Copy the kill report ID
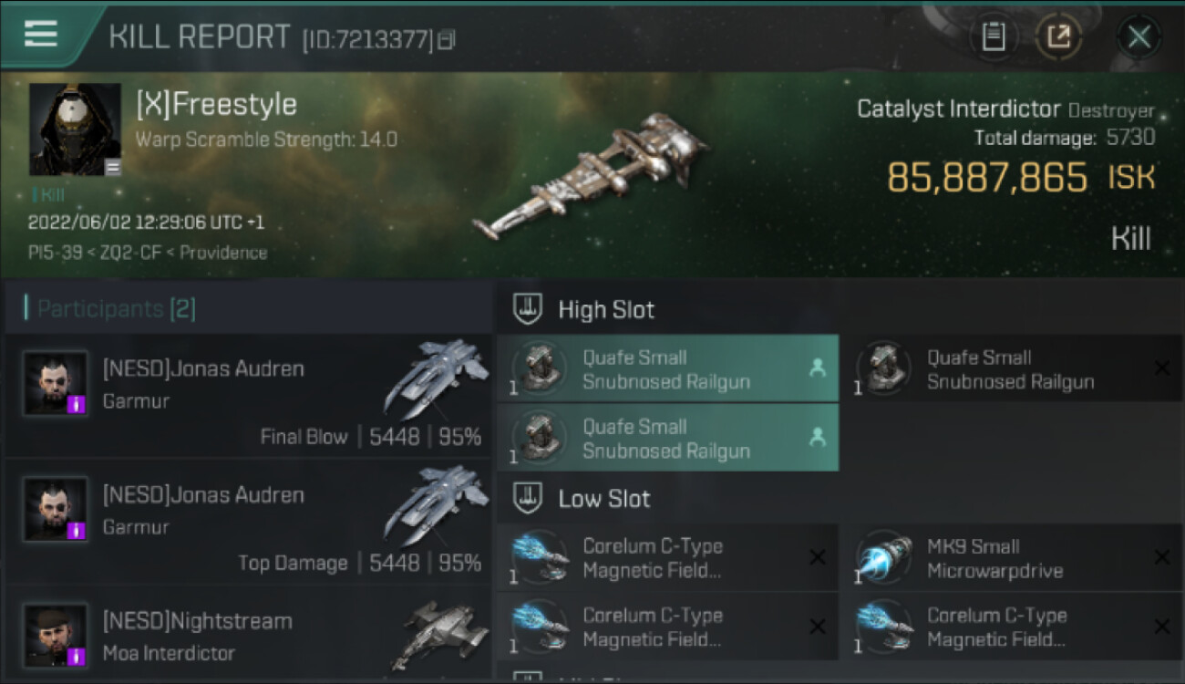Viewport: 1185px width, 684px height. pos(447,39)
